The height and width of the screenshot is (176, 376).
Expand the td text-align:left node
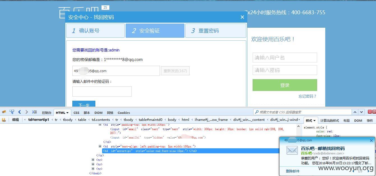pos(100,146)
